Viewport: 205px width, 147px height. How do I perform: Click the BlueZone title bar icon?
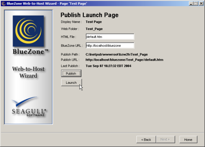click(3, 3)
